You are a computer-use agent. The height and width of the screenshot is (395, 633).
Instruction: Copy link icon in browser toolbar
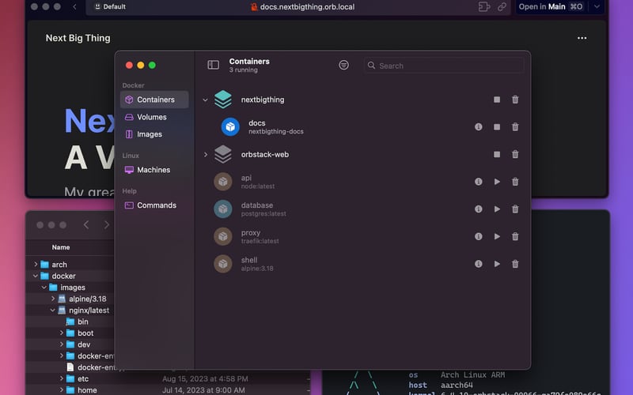tap(502, 7)
